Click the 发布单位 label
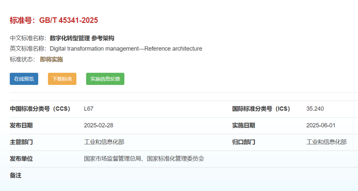Screen dimensions: 358x191 (21, 159)
